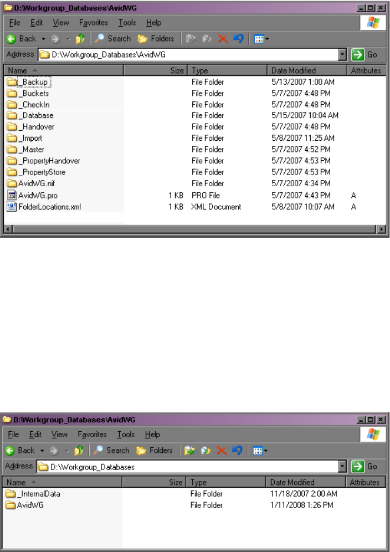Viewport: 390px width, 552px height.
Task: Click horizontal scrollbar left arrow in upper window
Action: (x=8, y=229)
